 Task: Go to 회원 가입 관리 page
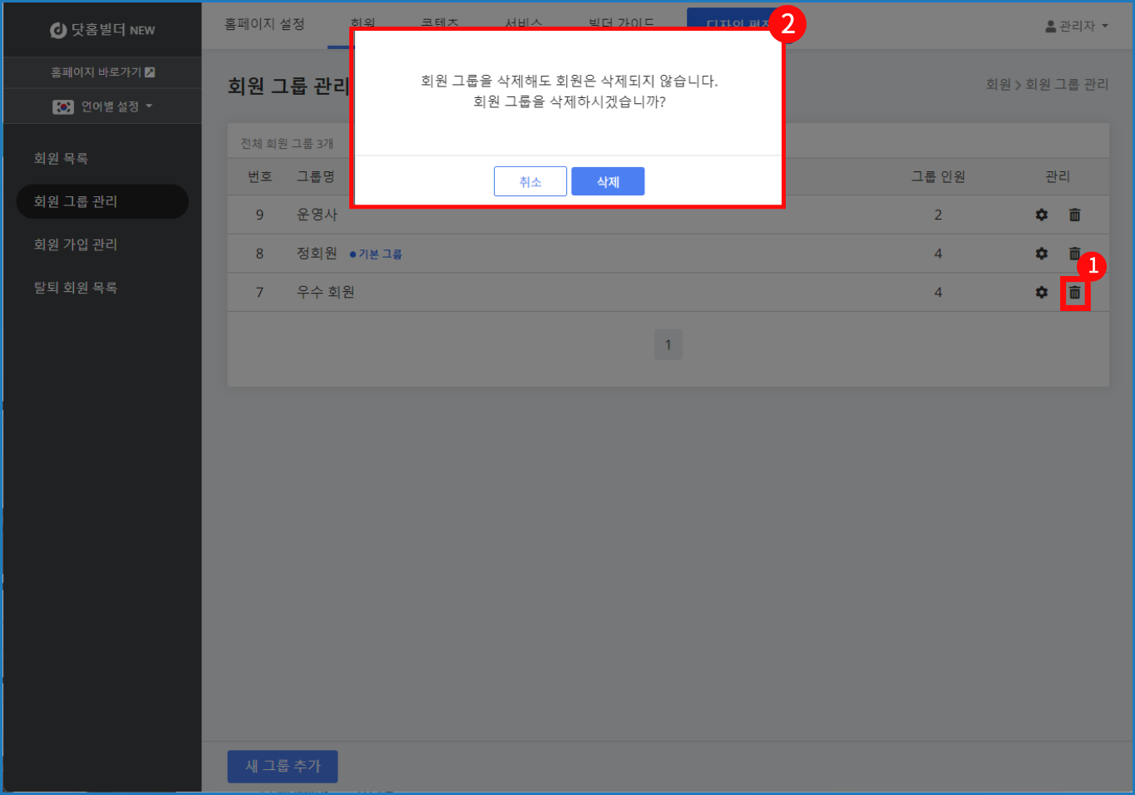tap(76, 244)
